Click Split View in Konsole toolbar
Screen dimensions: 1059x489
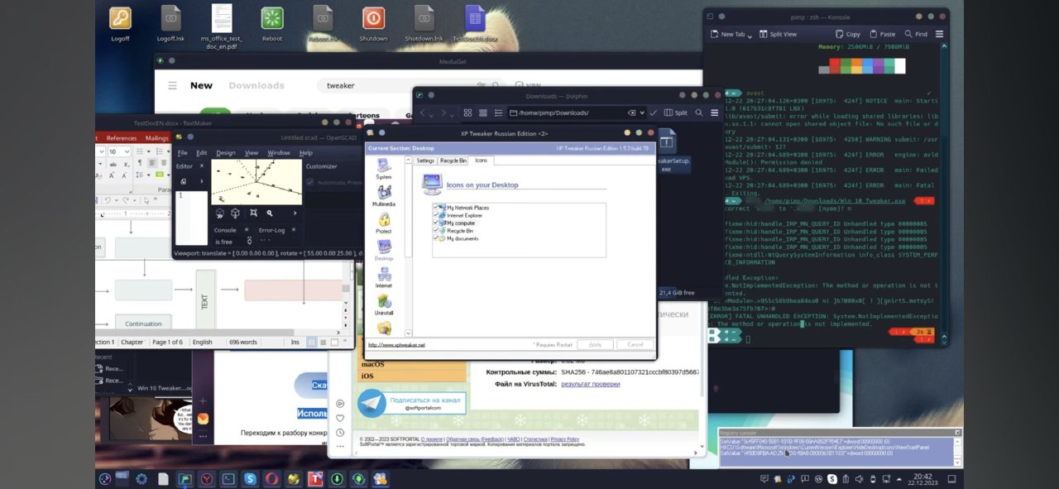pyautogui.click(x=777, y=34)
